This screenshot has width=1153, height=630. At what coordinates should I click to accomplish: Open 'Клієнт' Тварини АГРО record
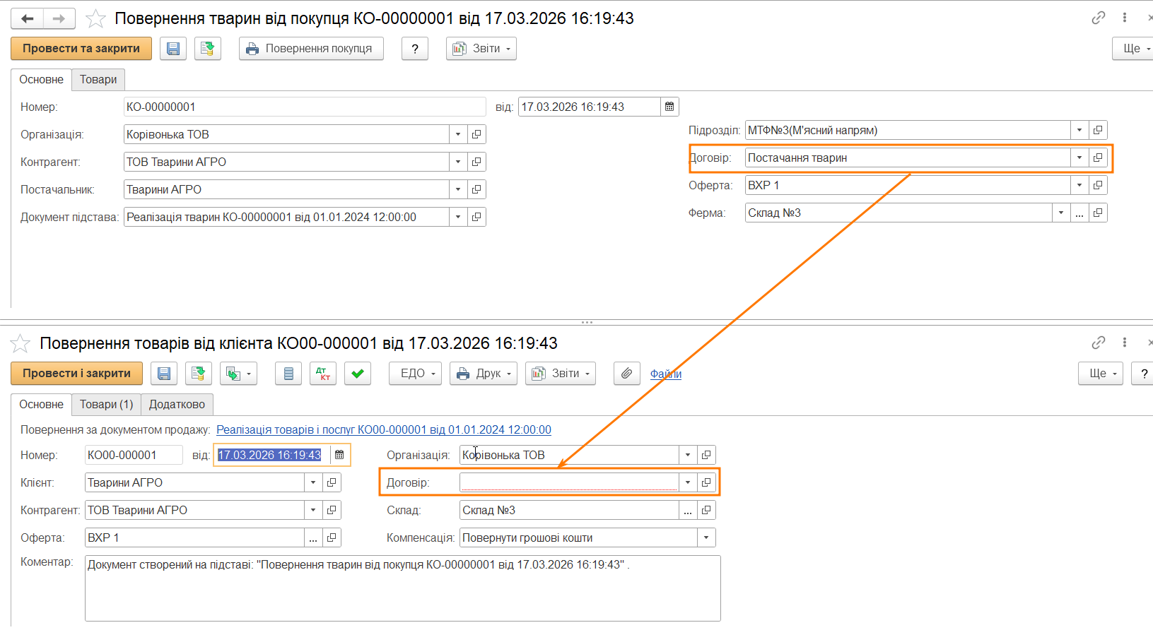tap(332, 482)
